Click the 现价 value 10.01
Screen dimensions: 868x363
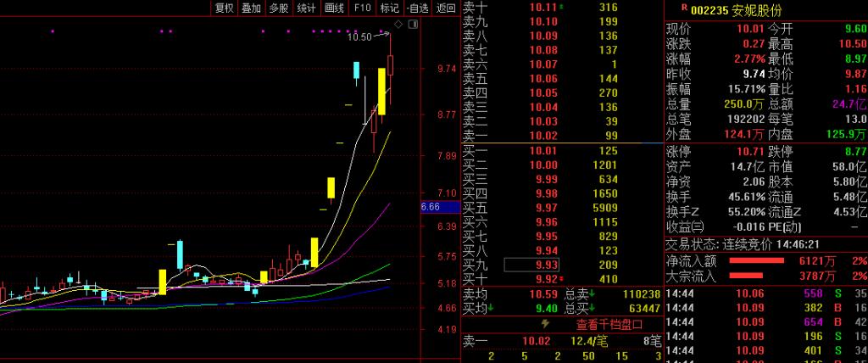pos(749,29)
